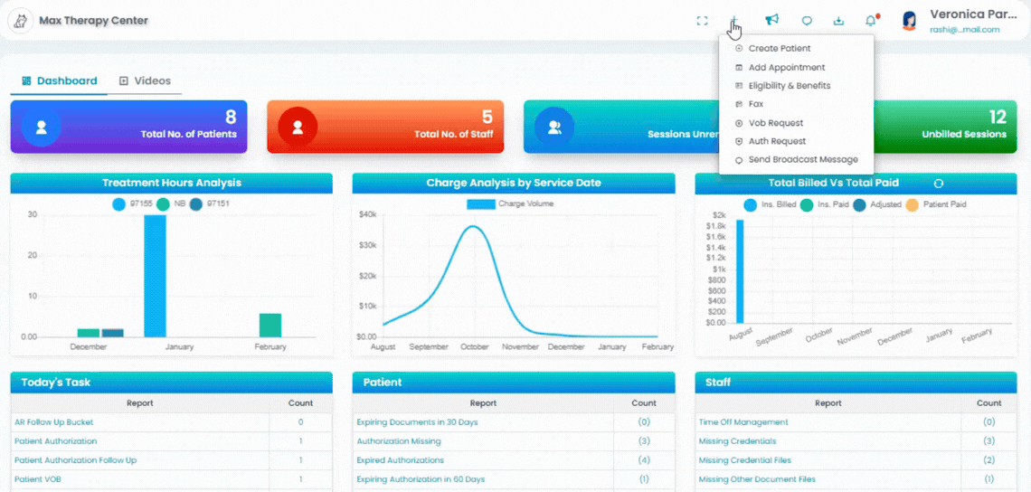Open the chat message bubble icon

coord(807,21)
